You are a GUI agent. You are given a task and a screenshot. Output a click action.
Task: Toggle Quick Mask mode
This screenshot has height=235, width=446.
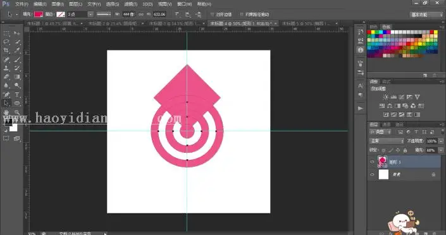(6, 138)
